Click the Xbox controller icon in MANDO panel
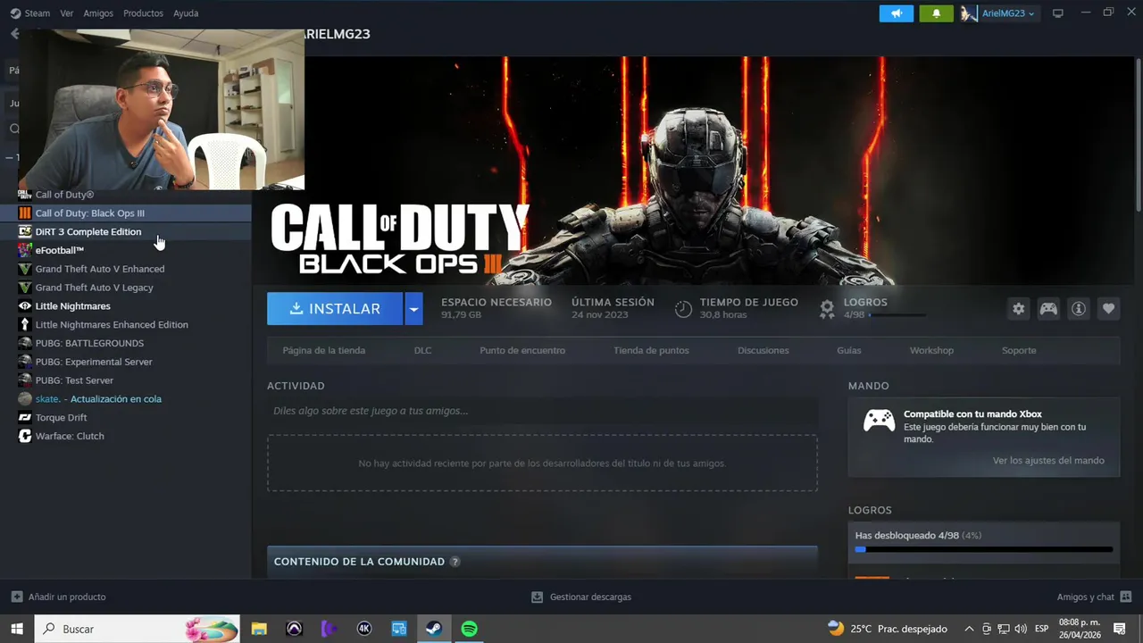 pyautogui.click(x=879, y=420)
